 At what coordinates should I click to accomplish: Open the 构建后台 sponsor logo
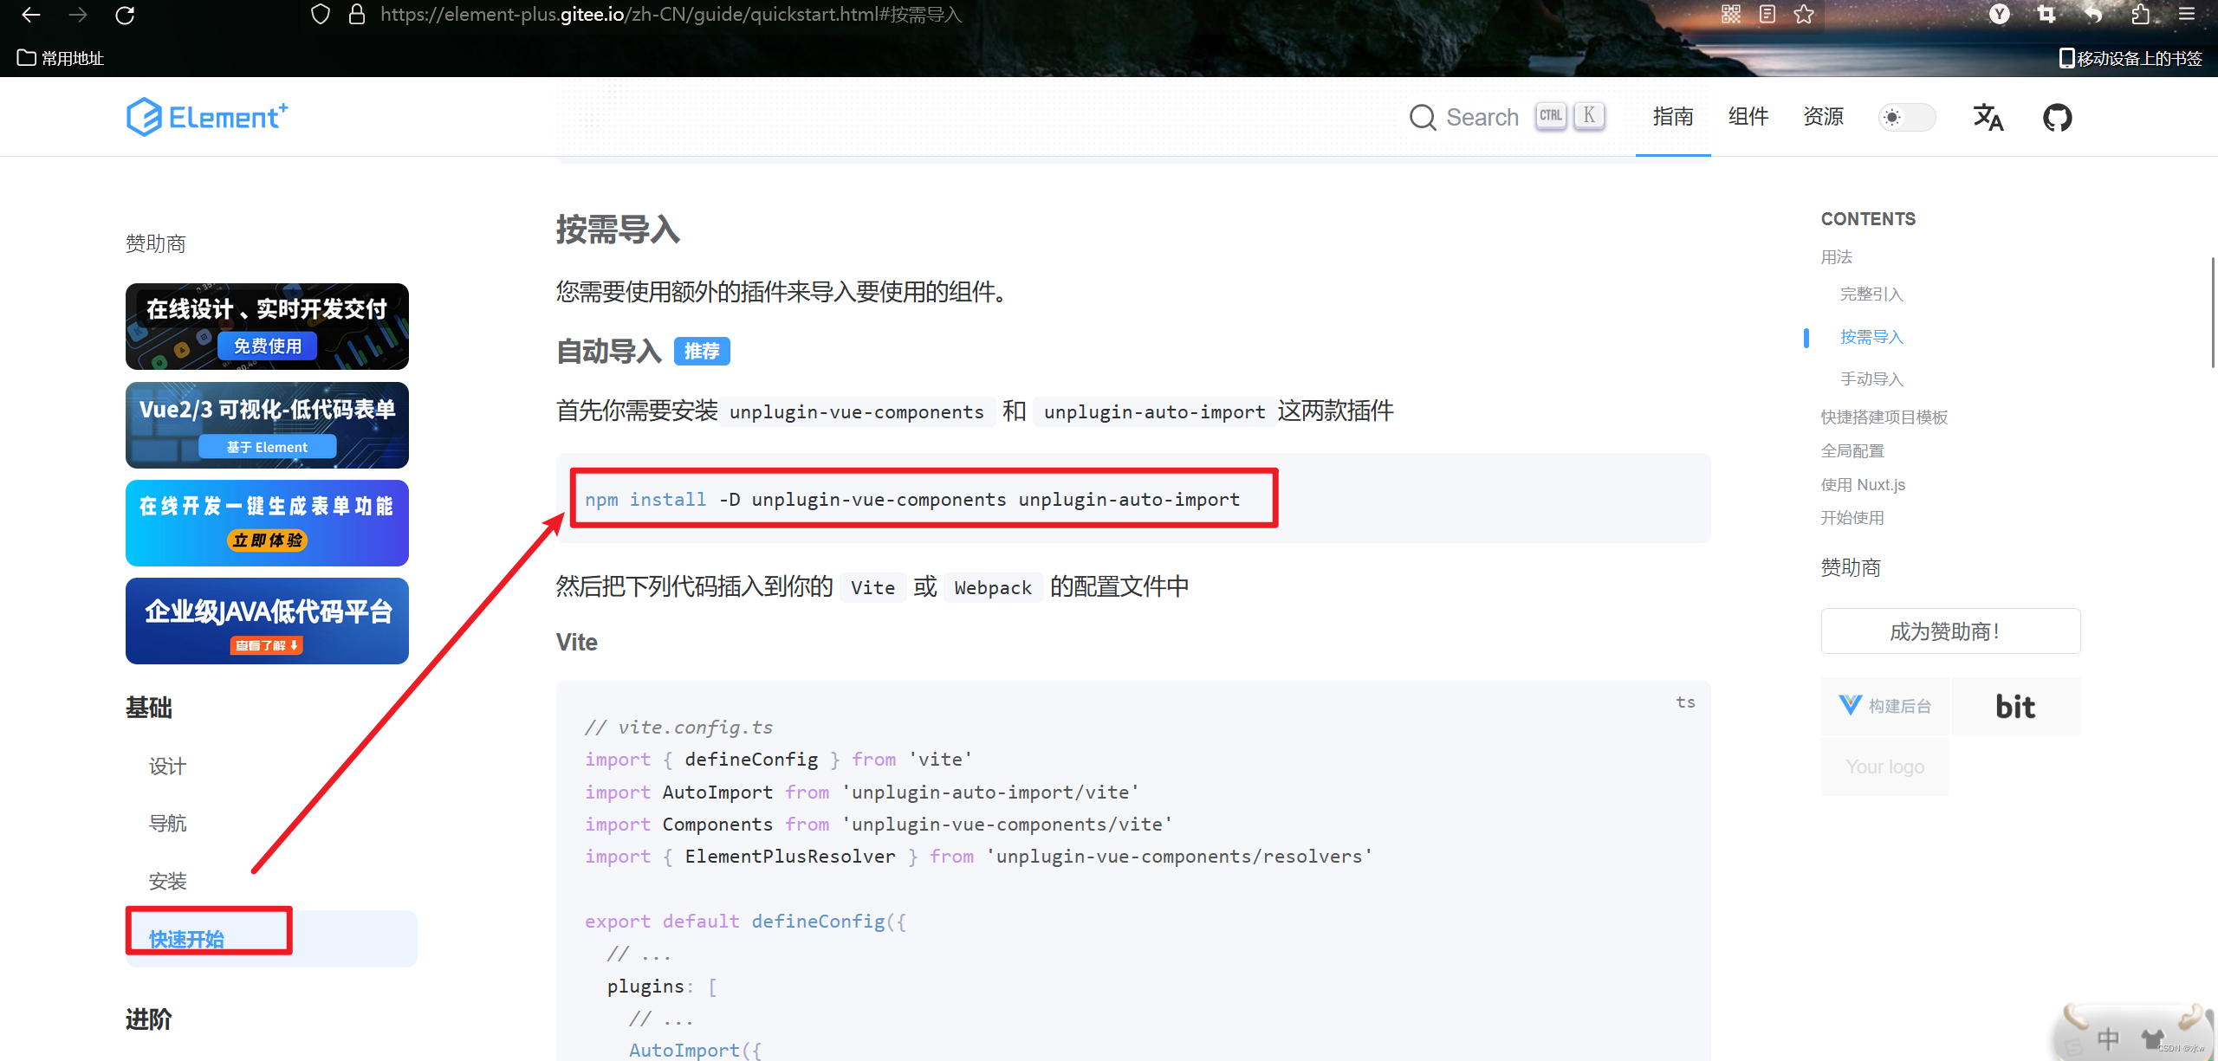pos(1885,706)
